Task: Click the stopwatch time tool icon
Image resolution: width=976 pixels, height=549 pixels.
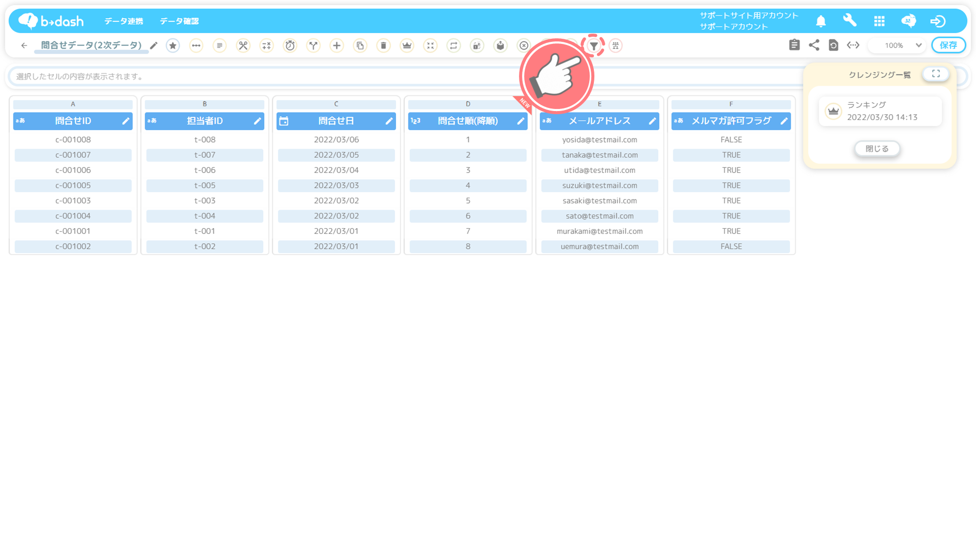Action: (290, 45)
